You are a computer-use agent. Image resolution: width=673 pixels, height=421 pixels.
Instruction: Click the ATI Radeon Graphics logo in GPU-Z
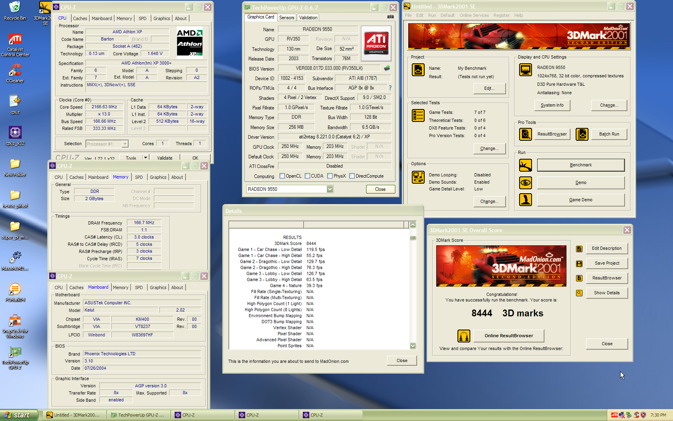[376, 43]
